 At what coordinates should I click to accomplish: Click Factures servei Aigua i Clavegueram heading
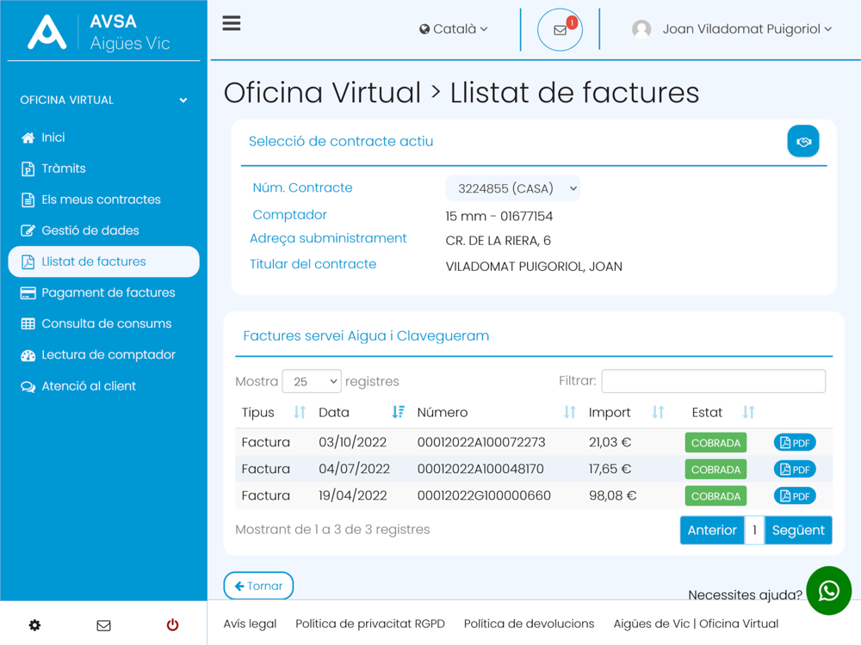click(366, 335)
